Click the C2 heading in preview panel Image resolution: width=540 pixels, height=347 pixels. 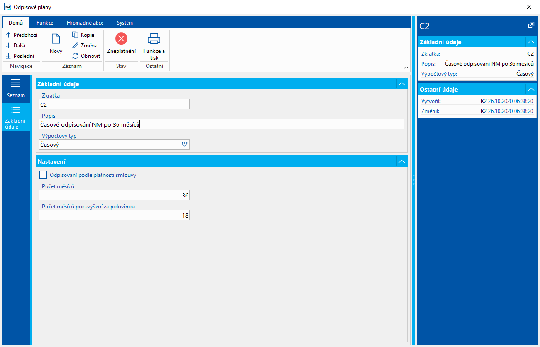pyautogui.click(x=425, y=26)
